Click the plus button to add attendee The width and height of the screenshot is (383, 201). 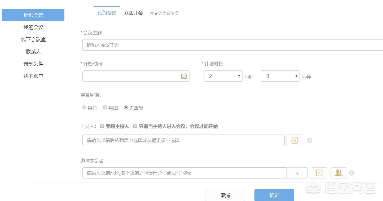(297, 173)
